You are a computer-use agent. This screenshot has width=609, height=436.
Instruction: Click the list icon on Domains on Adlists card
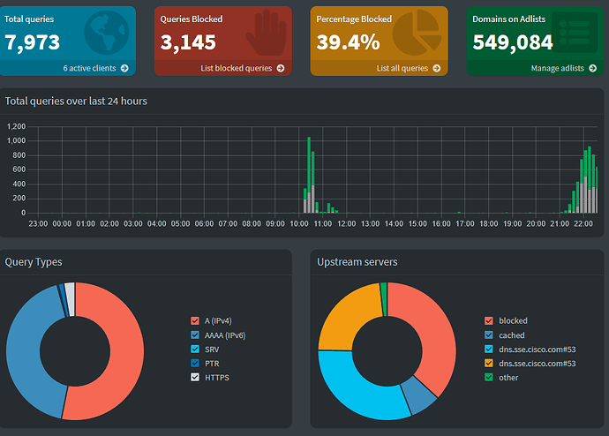(572, 33)
